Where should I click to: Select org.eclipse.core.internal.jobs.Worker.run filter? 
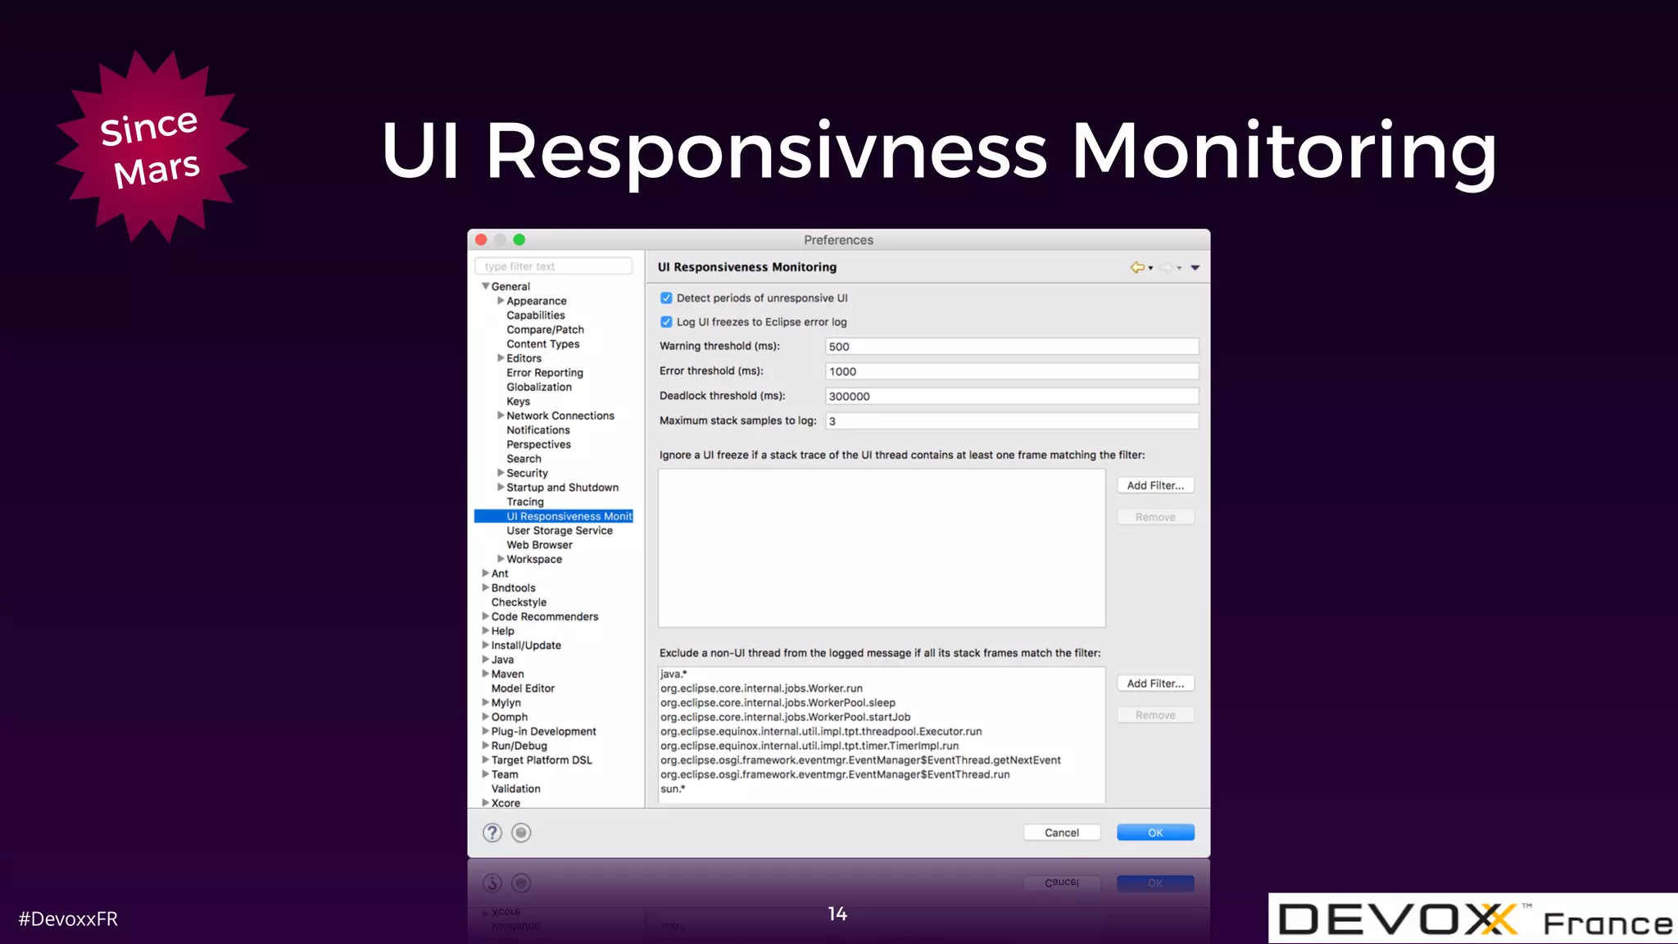[x=761, y=688]
